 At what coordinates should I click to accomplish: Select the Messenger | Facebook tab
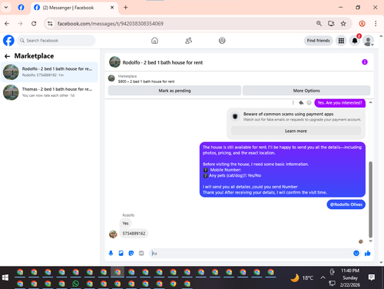coord(74,8)
